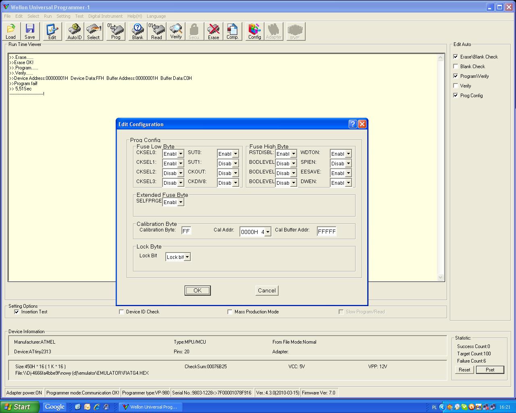Viewport: 516px width, 413px height.
Task: Toggle the Erase\Blank Check checkbox
Action: pyautogui.click(x=456, y=57)
